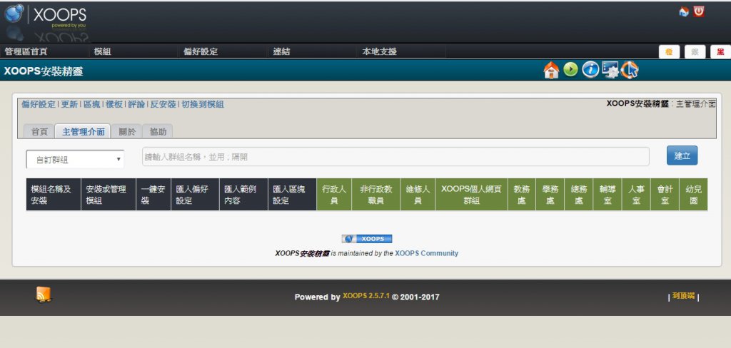Open help via lifebuoy cursor icon
Image resolution: width=731 pixels, height=348 pixels.
tap(630, 70)
